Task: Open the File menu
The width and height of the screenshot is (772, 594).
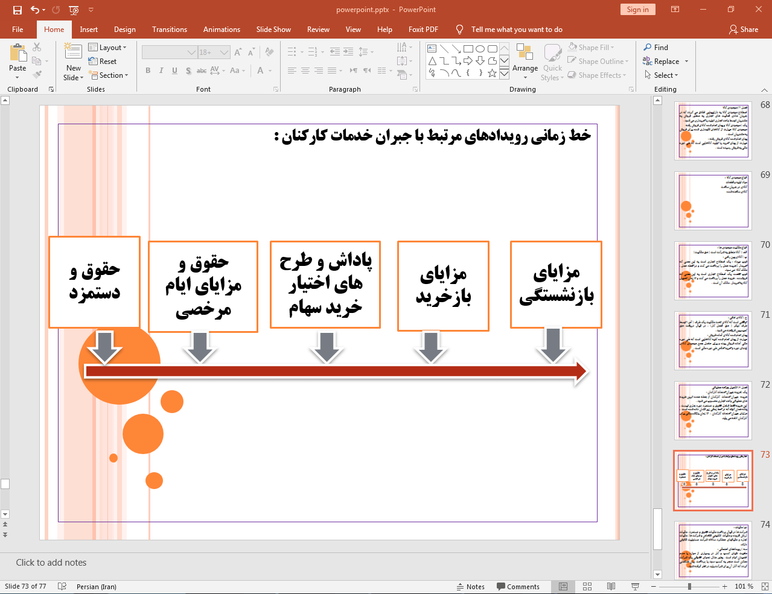Action: point(18,30)
